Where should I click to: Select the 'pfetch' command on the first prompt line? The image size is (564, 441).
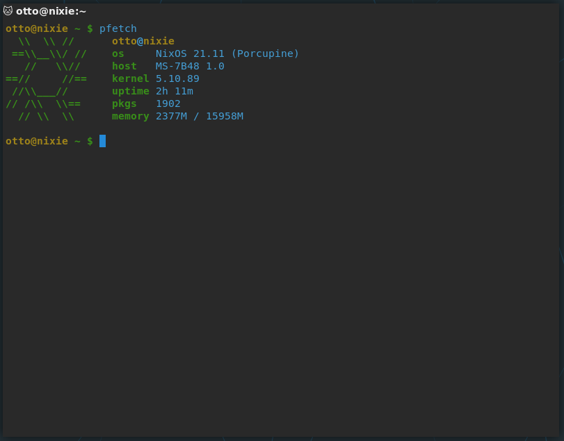(118, 28)
